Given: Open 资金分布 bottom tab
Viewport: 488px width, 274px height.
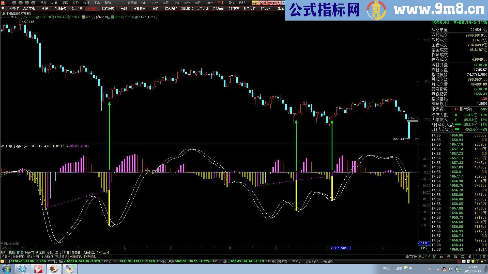Looking at the screenshot, I should [33, 257].
